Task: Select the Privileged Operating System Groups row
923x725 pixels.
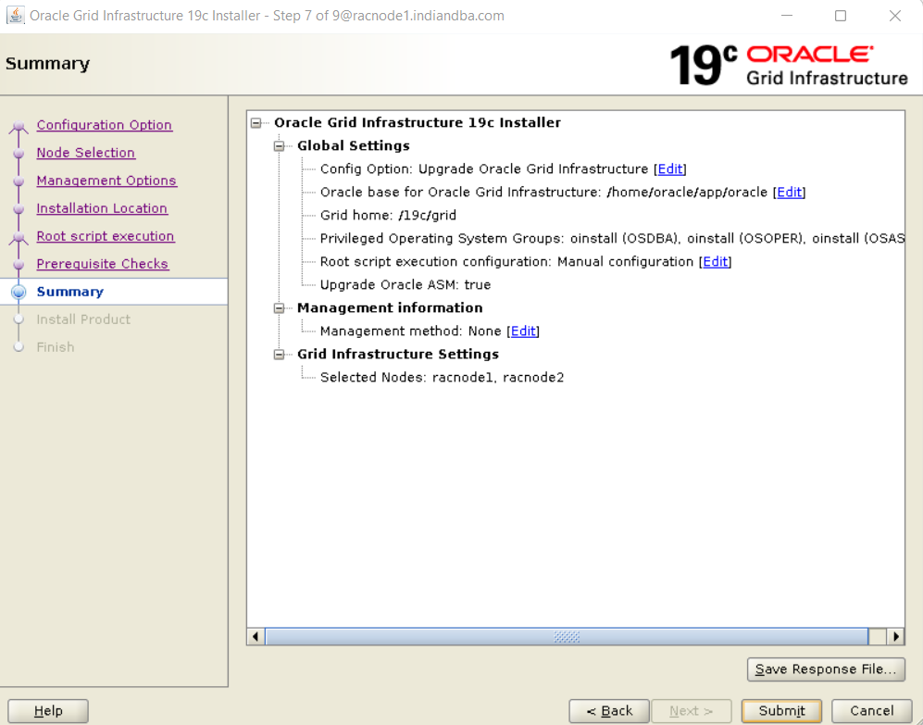Action: 612,239
